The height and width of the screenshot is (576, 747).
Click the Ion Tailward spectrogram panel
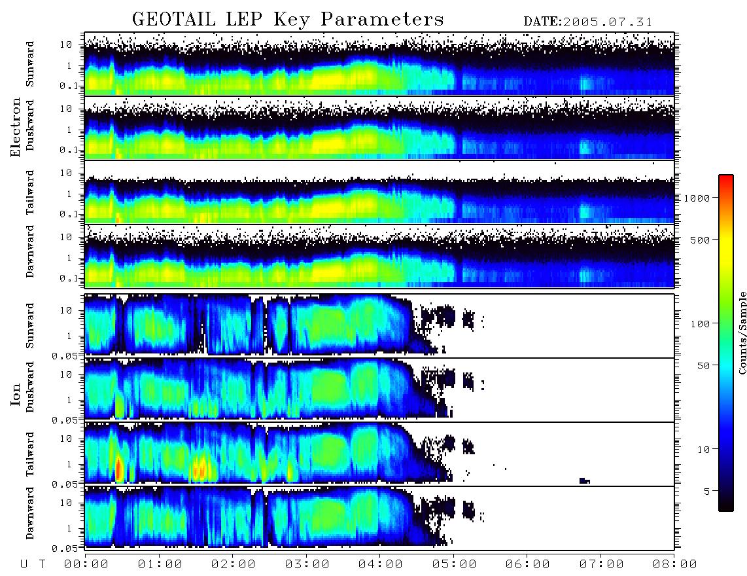379,454
